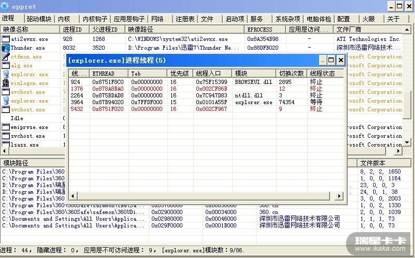Open the 注册表 tab
Viewport: 415px width, 258px height.
pyautogui.click(x=185, y=19)
